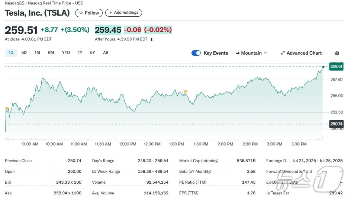Click the after-hours moon icon
348x197 pixels.
(152, 39)
